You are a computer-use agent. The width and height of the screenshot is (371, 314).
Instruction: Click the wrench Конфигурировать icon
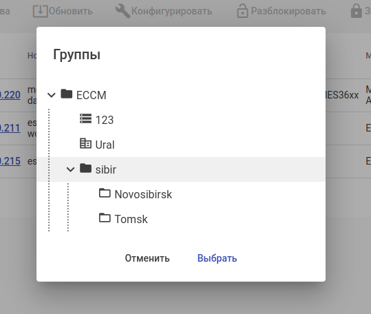[123, 11]
